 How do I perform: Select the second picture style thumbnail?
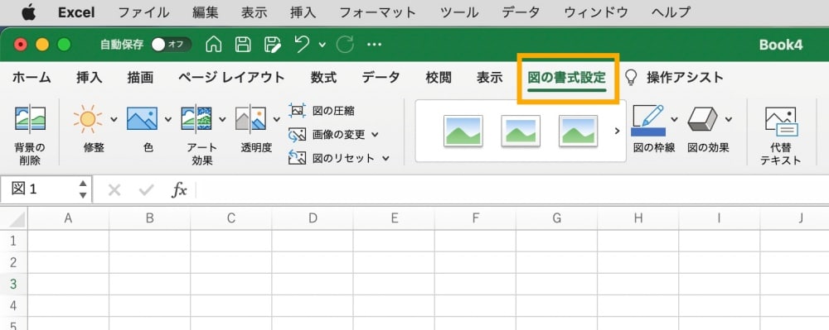pos(521,131)
